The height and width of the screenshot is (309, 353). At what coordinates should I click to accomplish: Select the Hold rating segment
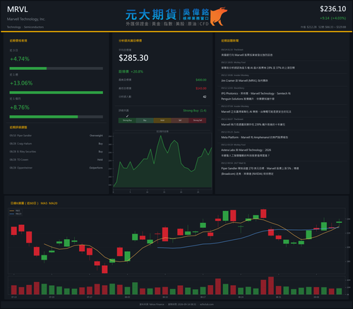pos(162,121)
